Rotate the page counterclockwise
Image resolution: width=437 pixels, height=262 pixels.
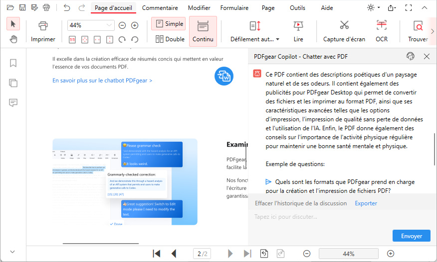tap(135, 40)
